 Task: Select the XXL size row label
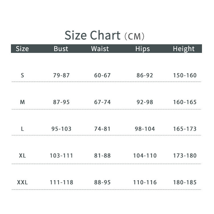23,182
